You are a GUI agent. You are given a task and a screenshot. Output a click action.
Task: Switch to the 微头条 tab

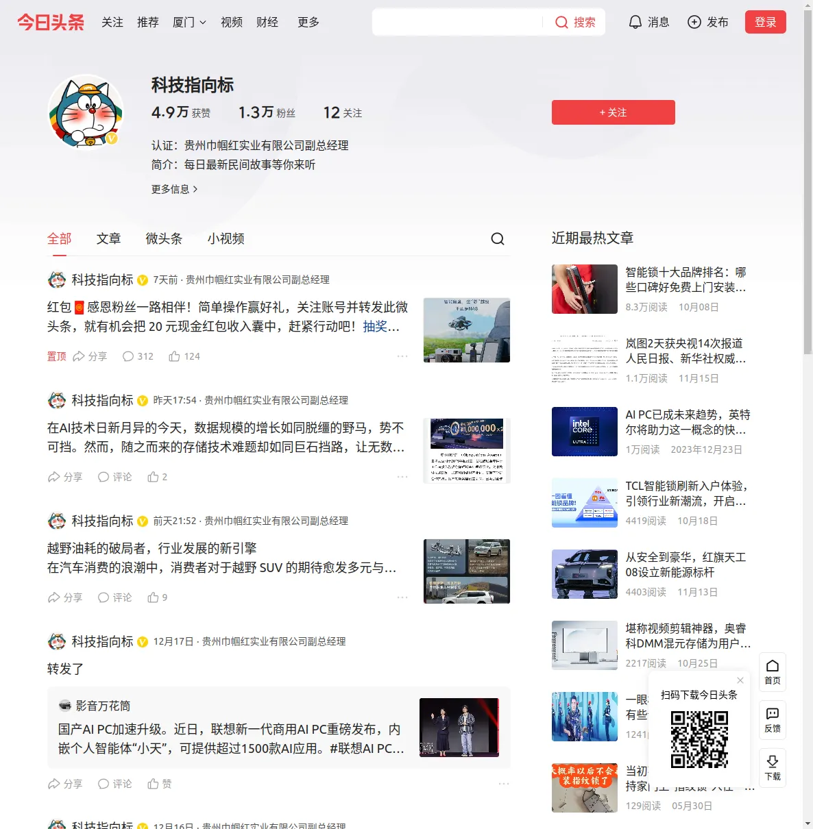point(165,238)
